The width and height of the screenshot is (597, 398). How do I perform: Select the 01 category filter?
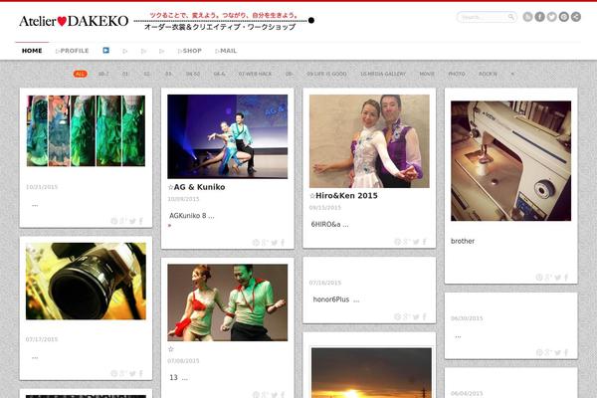click(125, 74)
